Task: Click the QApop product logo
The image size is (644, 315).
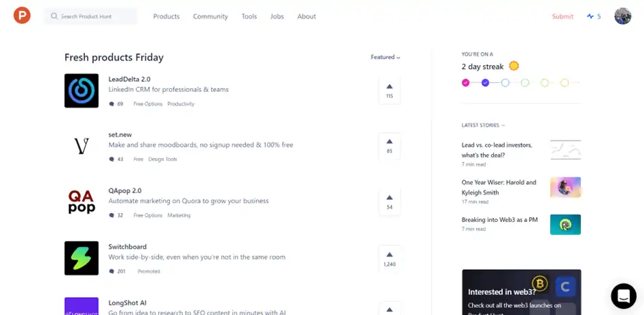Action: click(82, 202)
